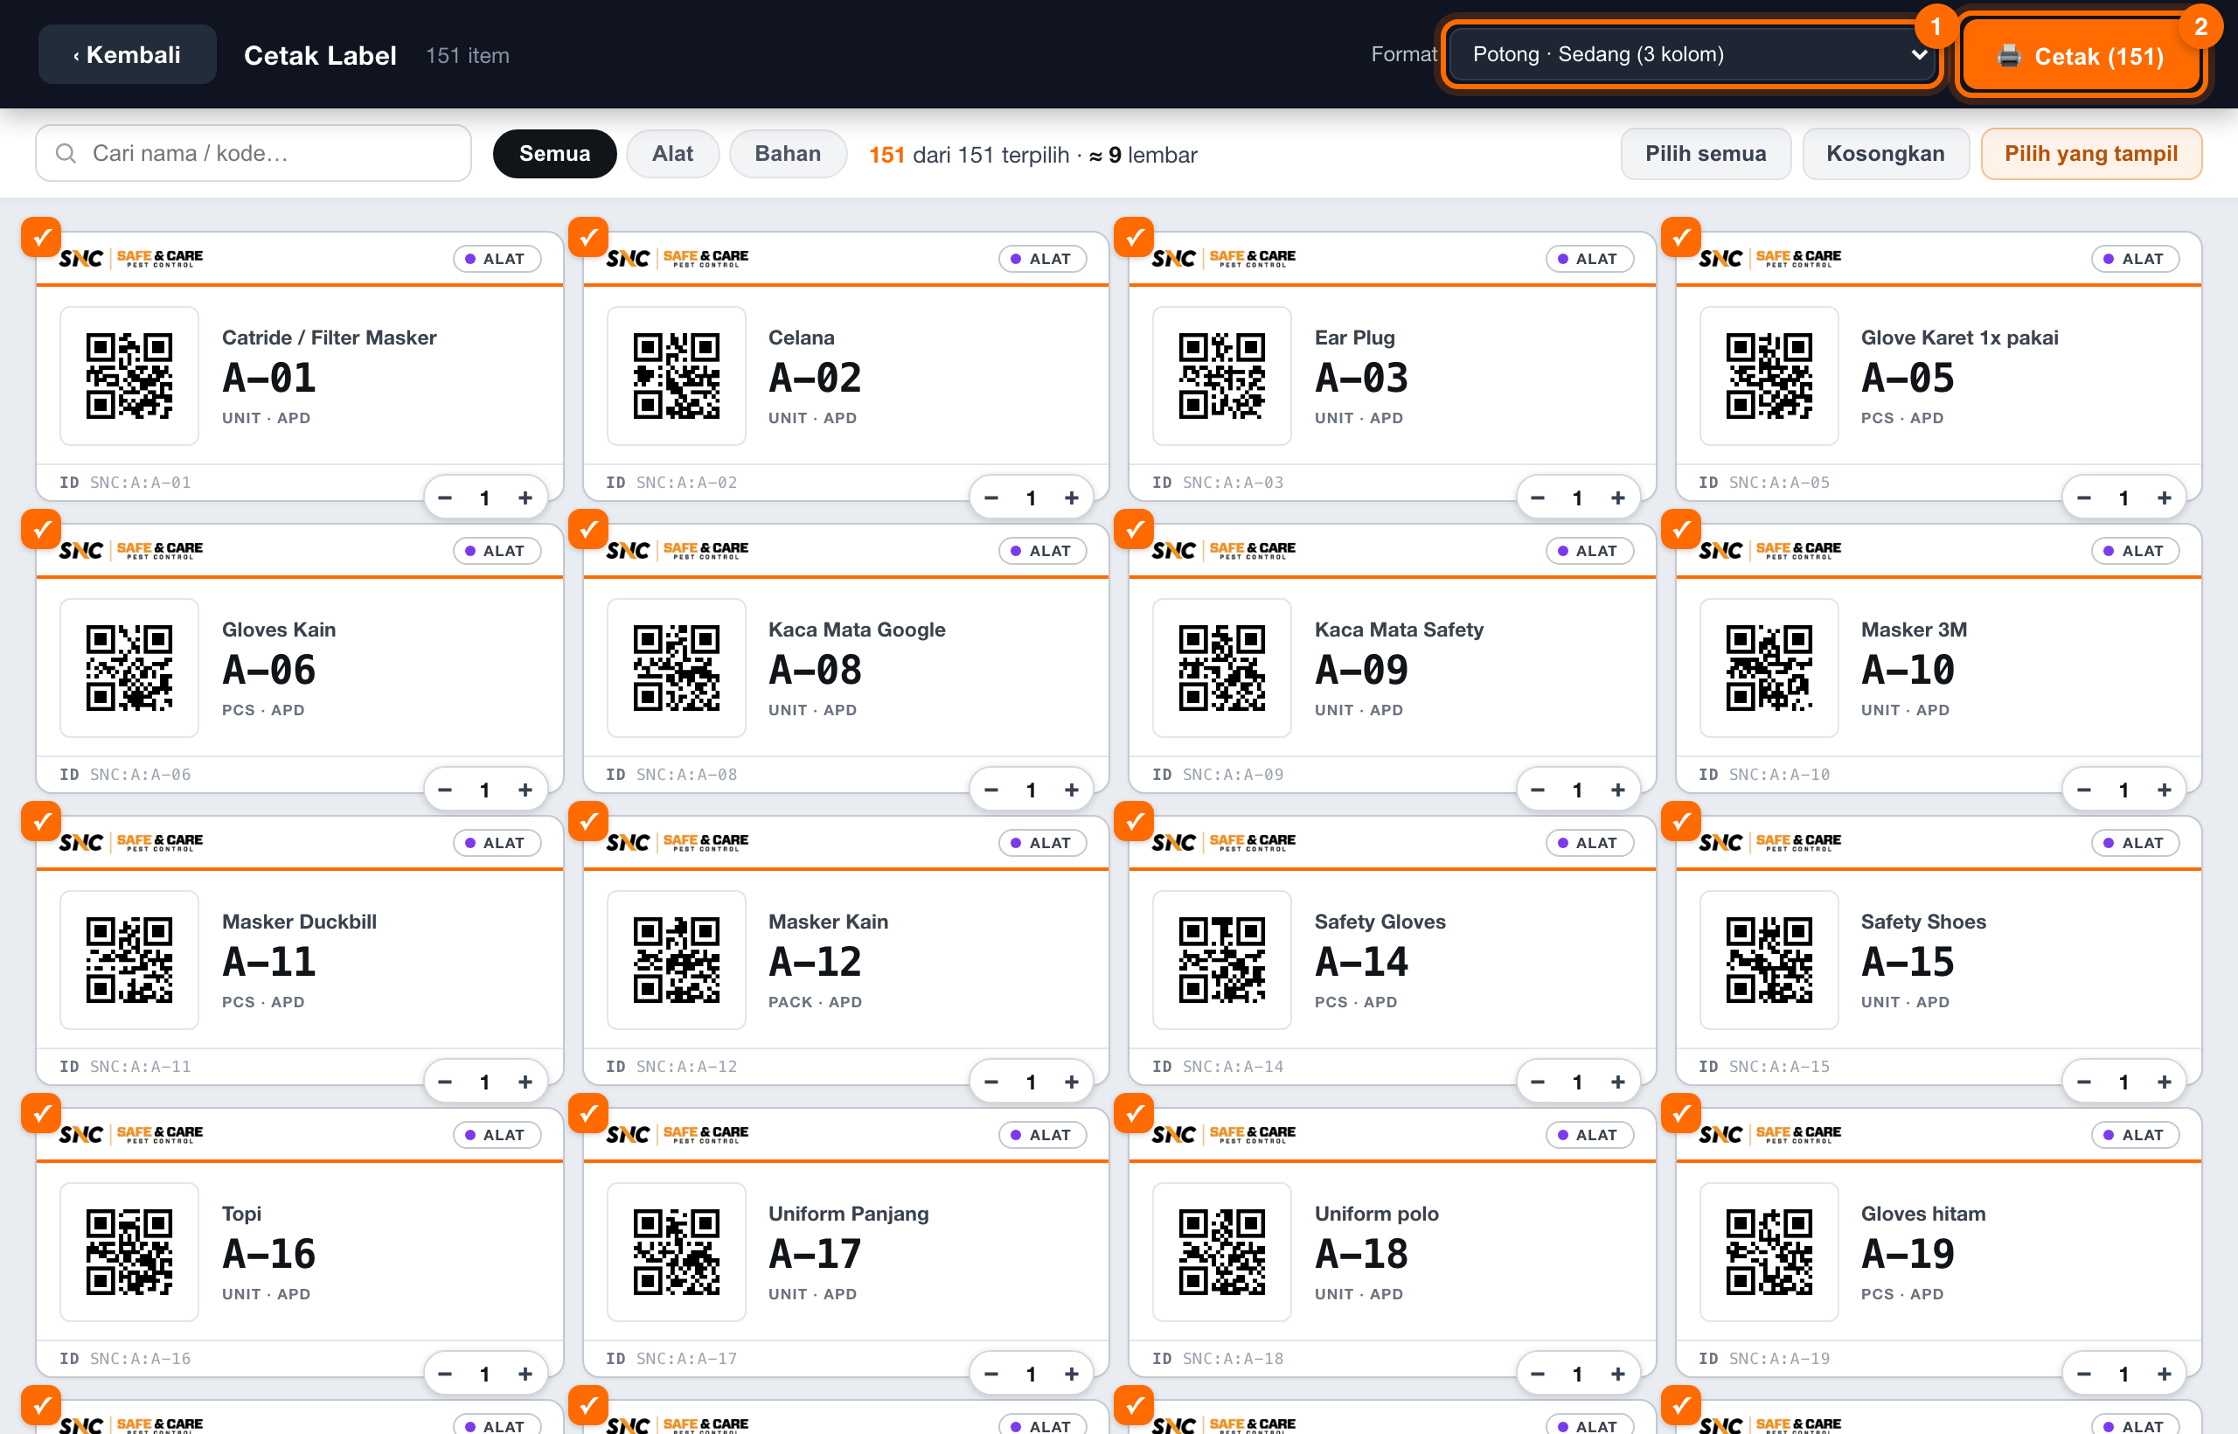Image resolution: width=2238 pixels, height=1434 pixels.
Task: Uncheck the Gloves Kain A-06 card checkbox
Action: click(x=41, y=530)
